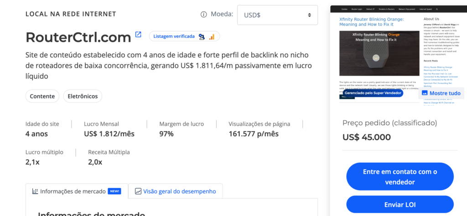This screenshot has height=216, width=467.
Task: Click the 161.577 p/mês page views value
Action: coord(254,134)
